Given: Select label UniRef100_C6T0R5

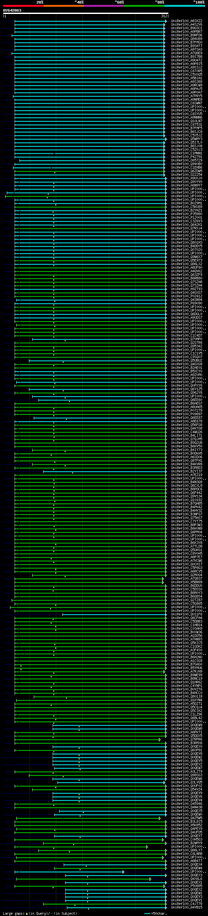Looking at the screenshot, I should (187, 71).
